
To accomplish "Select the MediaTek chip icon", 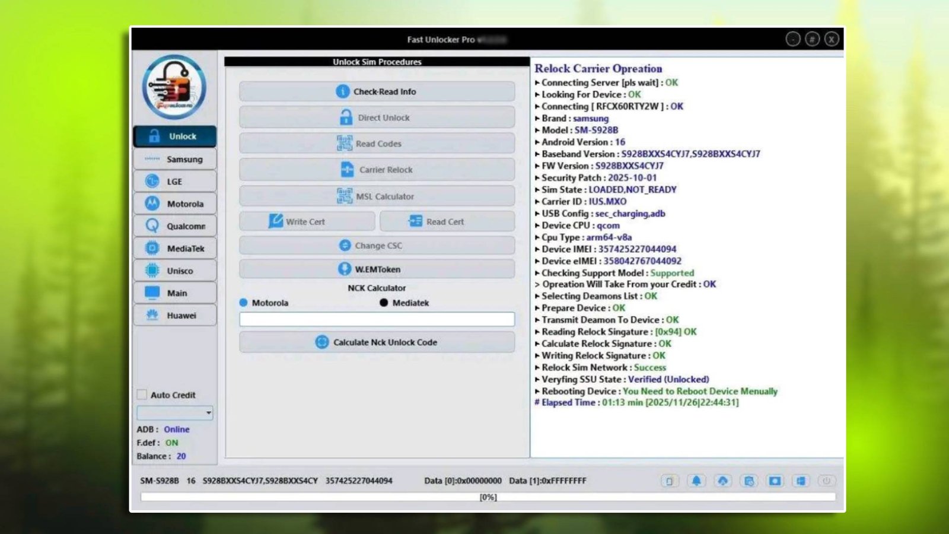I will 151,248.
